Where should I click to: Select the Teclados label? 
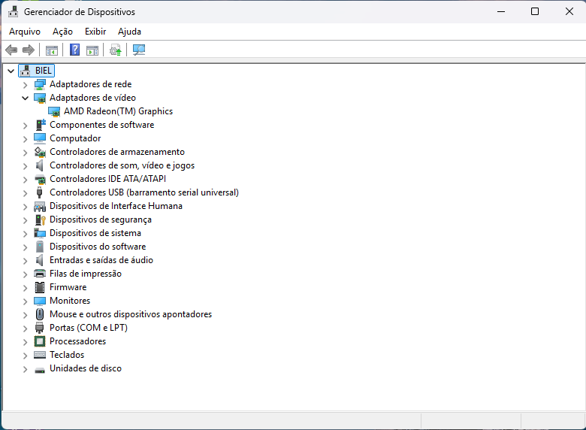67,355
